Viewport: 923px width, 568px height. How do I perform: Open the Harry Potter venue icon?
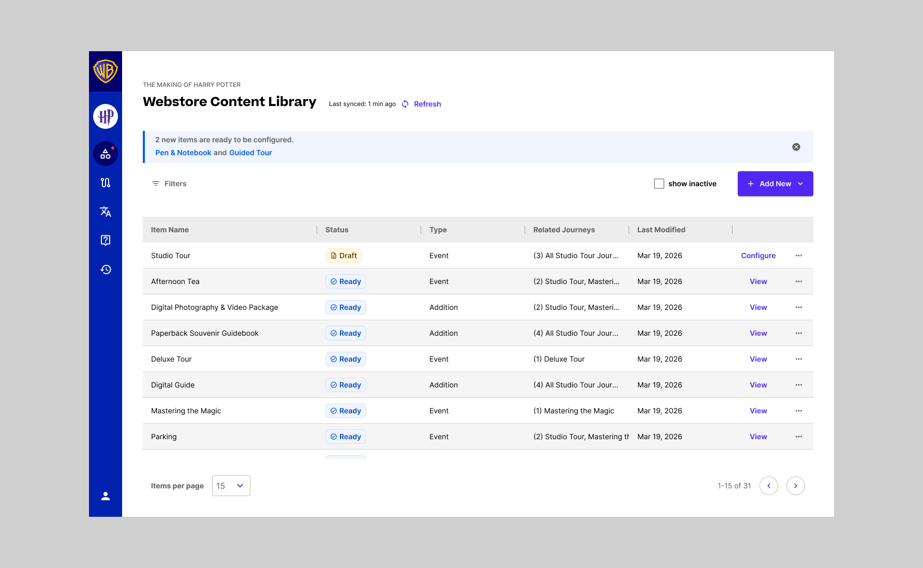click(106, 116)
